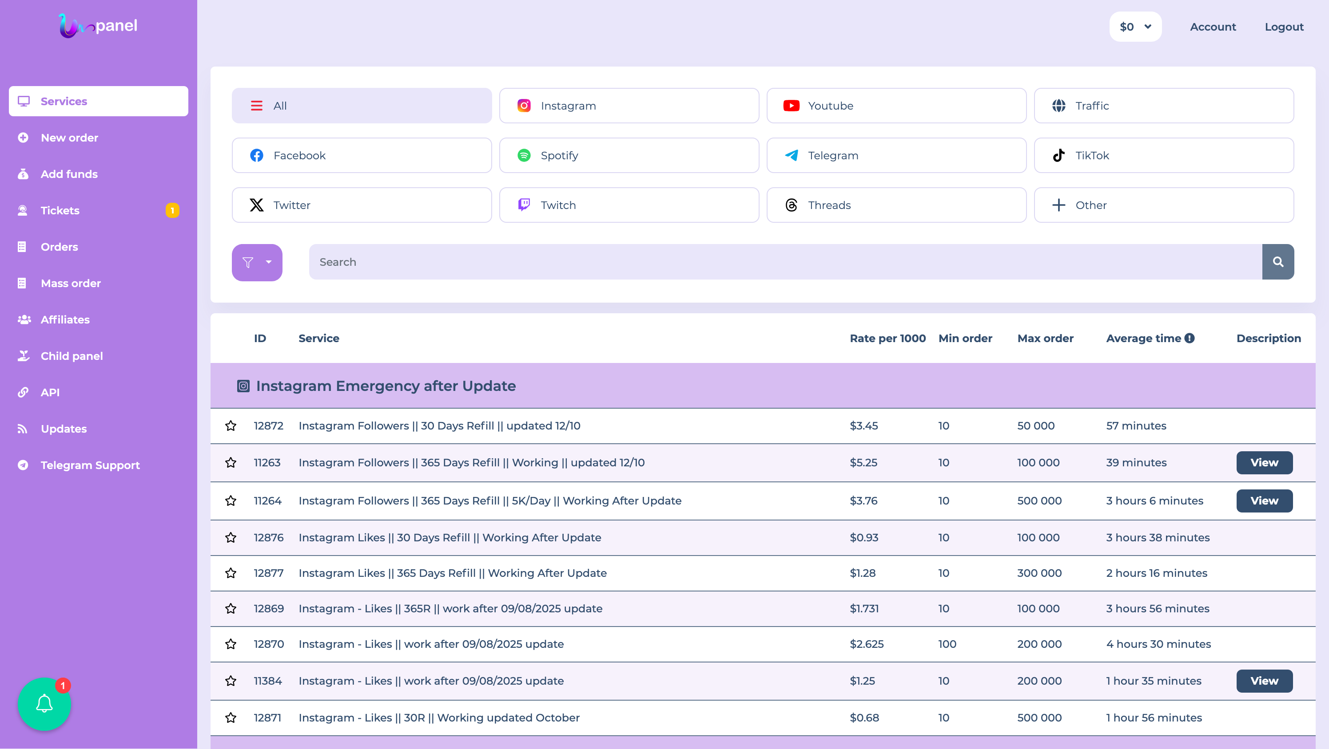The width and height of the screenshot is (1329, 749).
Task: Filter services by Twitch
Action: coord(629,205)
